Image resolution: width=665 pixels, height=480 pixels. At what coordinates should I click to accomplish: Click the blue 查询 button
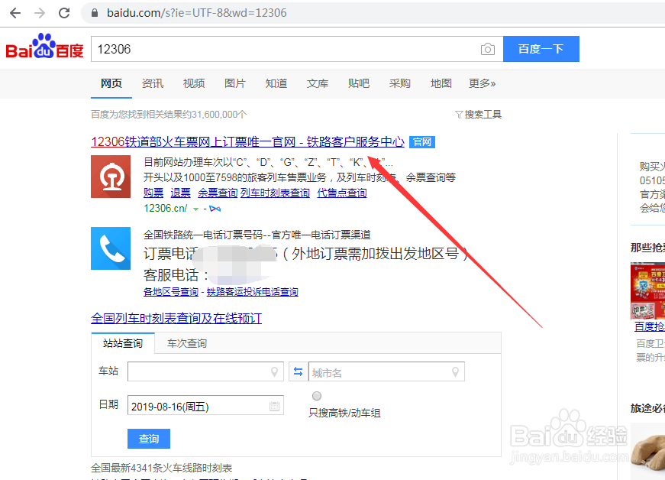[x=149, y=439]
